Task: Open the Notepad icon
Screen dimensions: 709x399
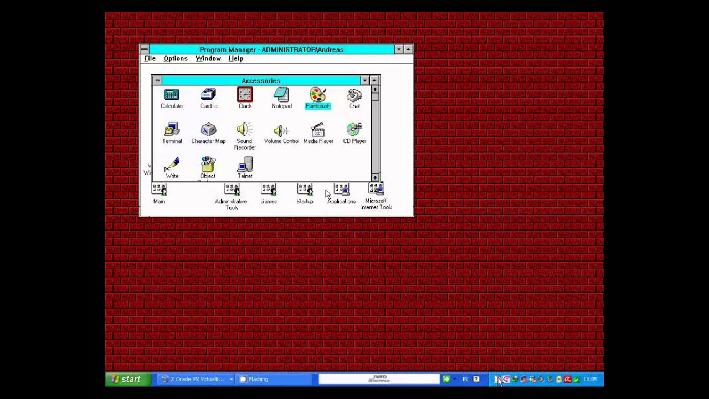Action: click(281, 99)
